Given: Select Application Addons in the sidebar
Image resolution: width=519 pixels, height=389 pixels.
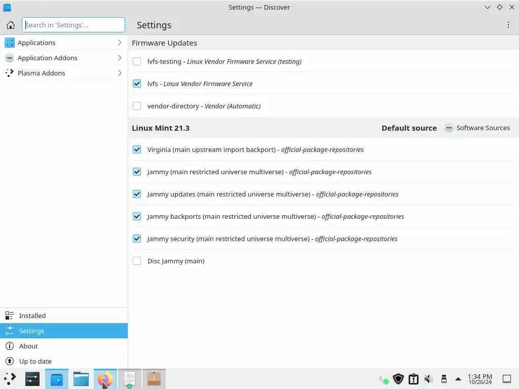Looking at the screenshot, I should [x=64, y=58].
